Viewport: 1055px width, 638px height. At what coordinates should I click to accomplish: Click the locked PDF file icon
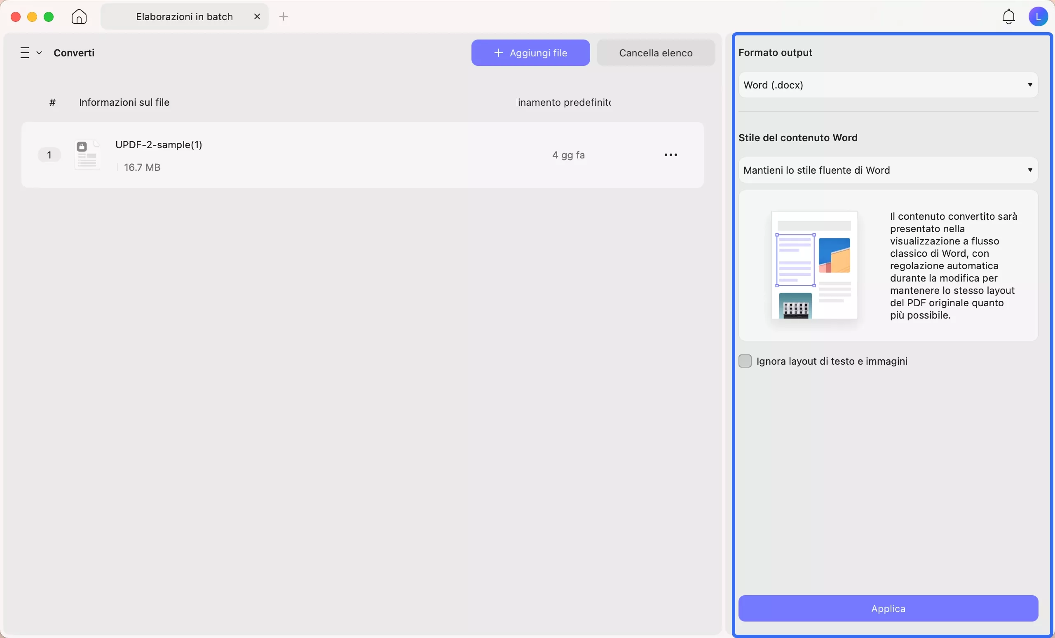coord(87,155)
